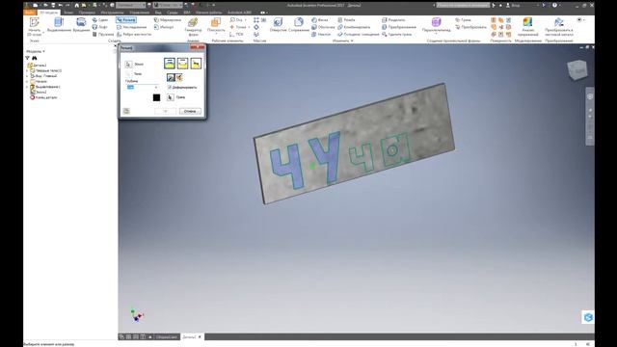Expand the Твердые тела node

pos(28,70)
